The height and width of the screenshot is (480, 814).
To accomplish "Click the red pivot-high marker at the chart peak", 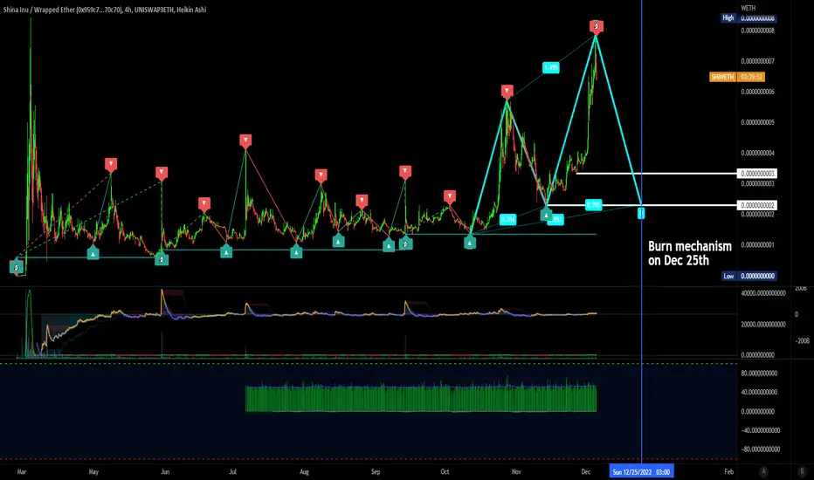I will [596, 26].
